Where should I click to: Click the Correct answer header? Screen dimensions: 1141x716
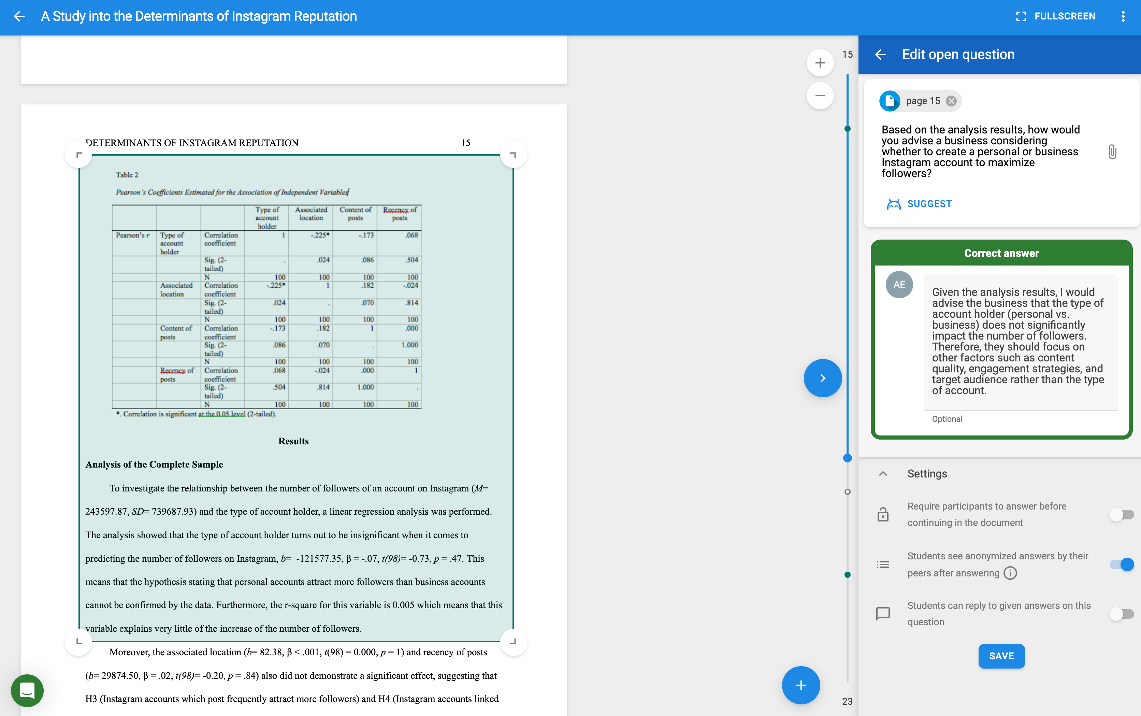[x=1001, y=253]
